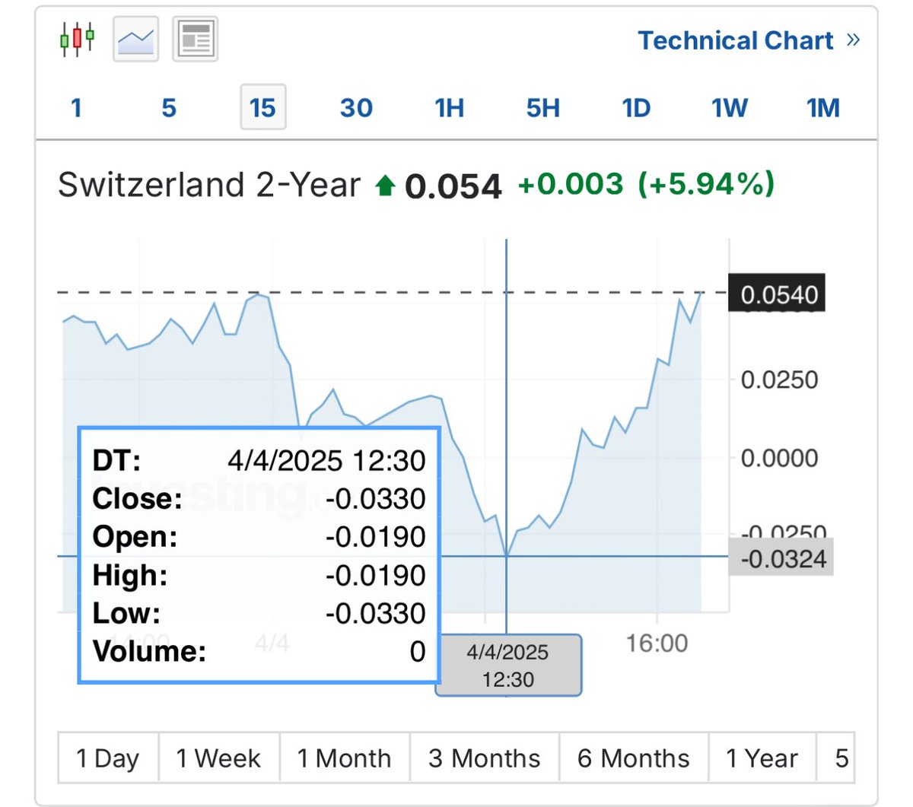This screenshot has height=807, width=913.
Task: Switch to the 1H interval
Action: click(x=450, y=107)
